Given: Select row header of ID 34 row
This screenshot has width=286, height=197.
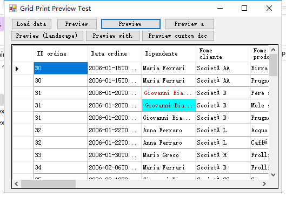Looking at the screenshot, I should click(x=23, y=167).
